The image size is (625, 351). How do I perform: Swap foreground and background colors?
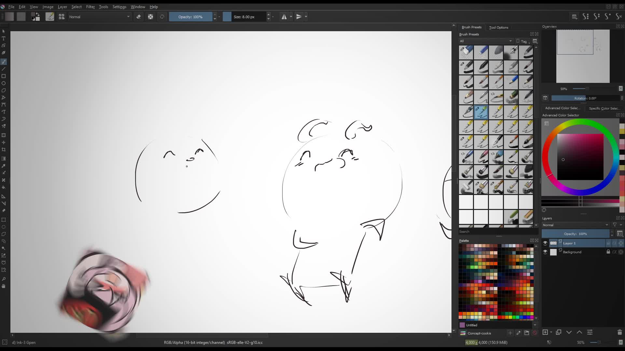pyautogui.click(x=38, y=14)
